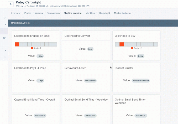Expand the bottom sidebar chevron
178x124 pixels.
pyautogui.click(x=5, y=57)
